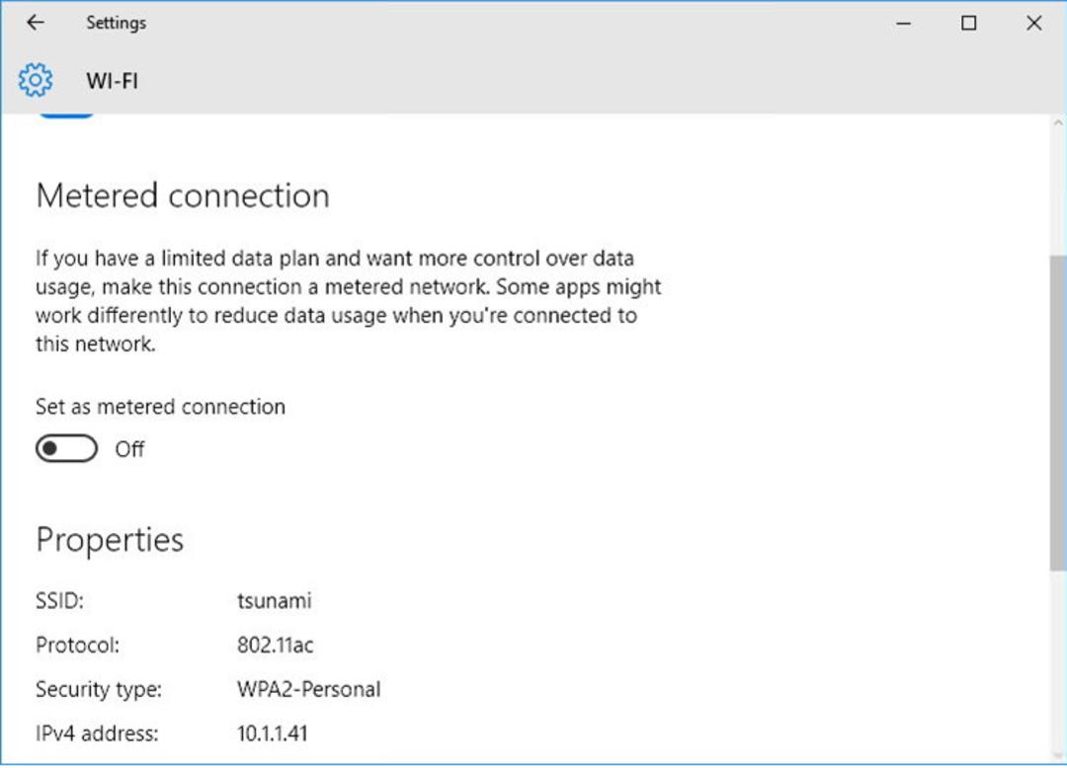Click the scrollbar up arrow
This screenshot has width=1067, height=768.
pos(1058,123)
